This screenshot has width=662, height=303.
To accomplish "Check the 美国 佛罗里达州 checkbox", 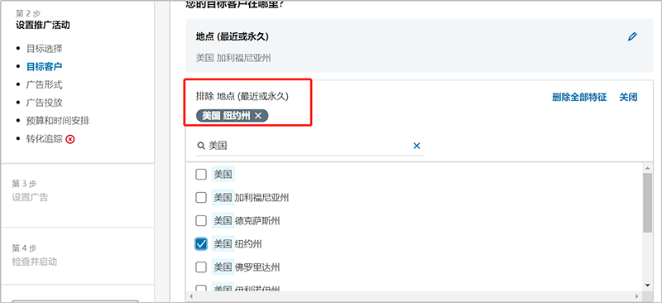I will tap(201, 267).
